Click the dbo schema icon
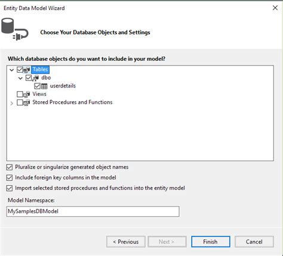 point(35,78)
